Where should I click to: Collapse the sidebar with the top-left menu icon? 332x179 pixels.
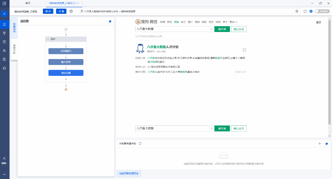[4, 3]
